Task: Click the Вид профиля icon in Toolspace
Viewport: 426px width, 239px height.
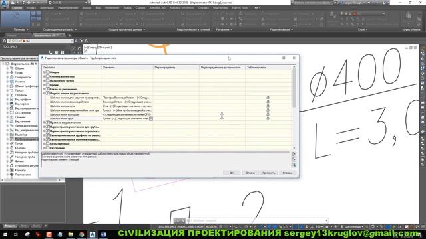Action: click(x=12, y=99)
